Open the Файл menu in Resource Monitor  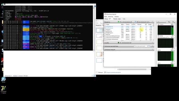[x=106, y=17]
